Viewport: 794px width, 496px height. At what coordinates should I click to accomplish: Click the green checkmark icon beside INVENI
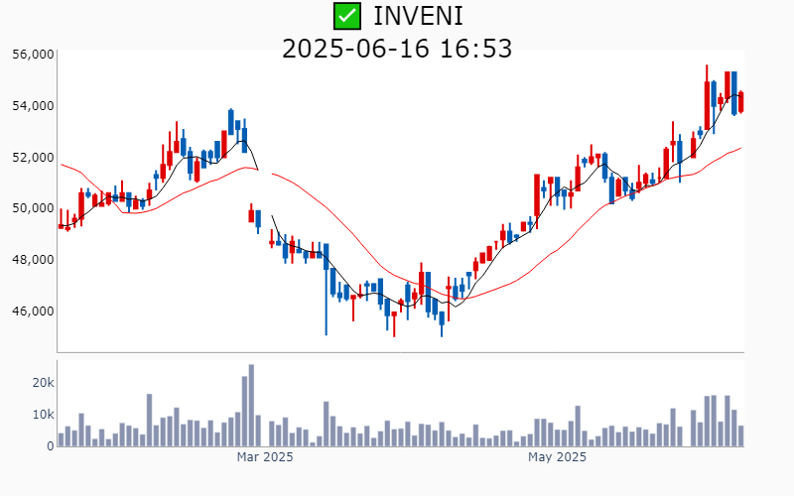click(x=347, y=16)
